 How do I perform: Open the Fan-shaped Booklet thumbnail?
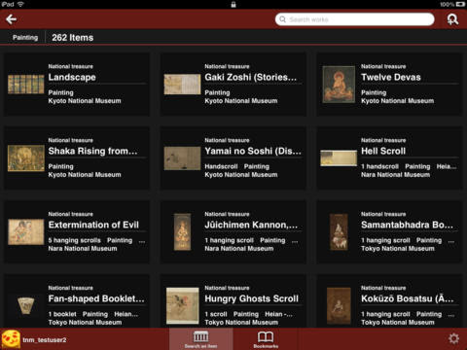coord(26,305)
